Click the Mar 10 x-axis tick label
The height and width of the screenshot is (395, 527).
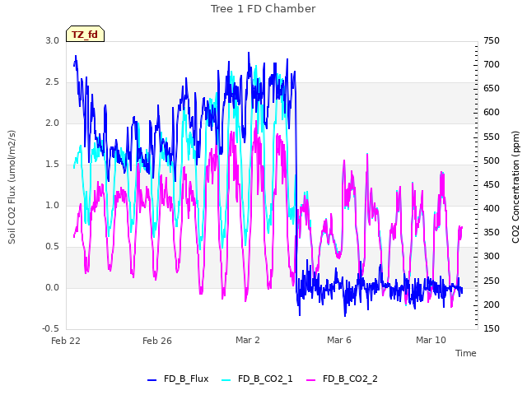click(x=431, y=340)
